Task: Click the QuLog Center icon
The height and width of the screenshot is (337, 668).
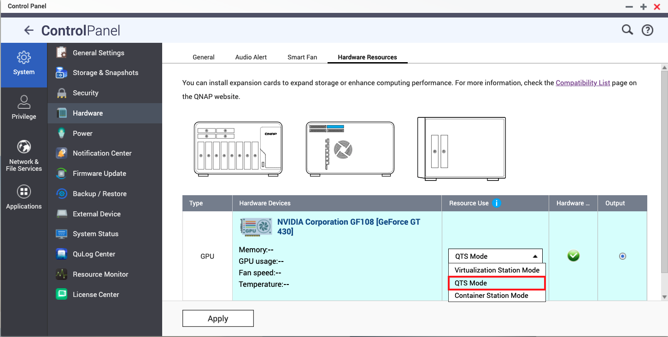Action: coord(61,254)
